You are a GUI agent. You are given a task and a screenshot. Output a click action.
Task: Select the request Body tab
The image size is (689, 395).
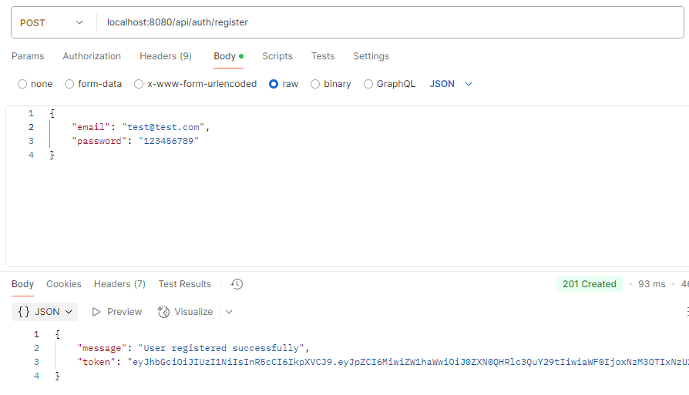(x=228, y=56)
